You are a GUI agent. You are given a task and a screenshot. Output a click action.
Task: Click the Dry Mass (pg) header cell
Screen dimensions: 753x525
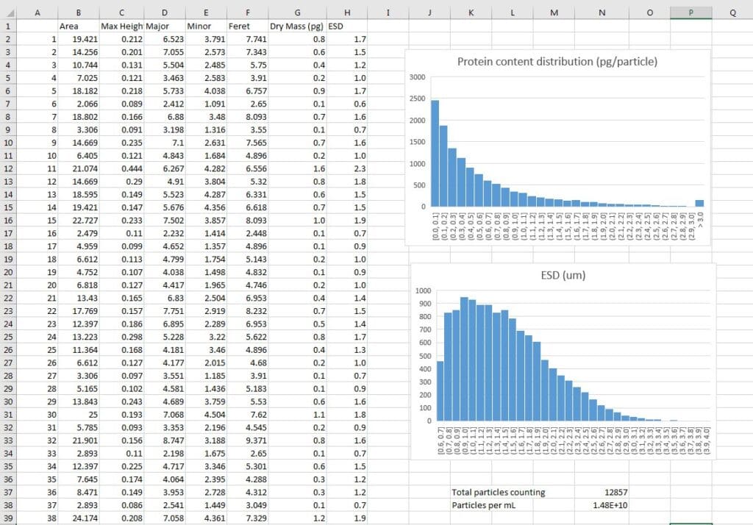[x=297, y=26]
